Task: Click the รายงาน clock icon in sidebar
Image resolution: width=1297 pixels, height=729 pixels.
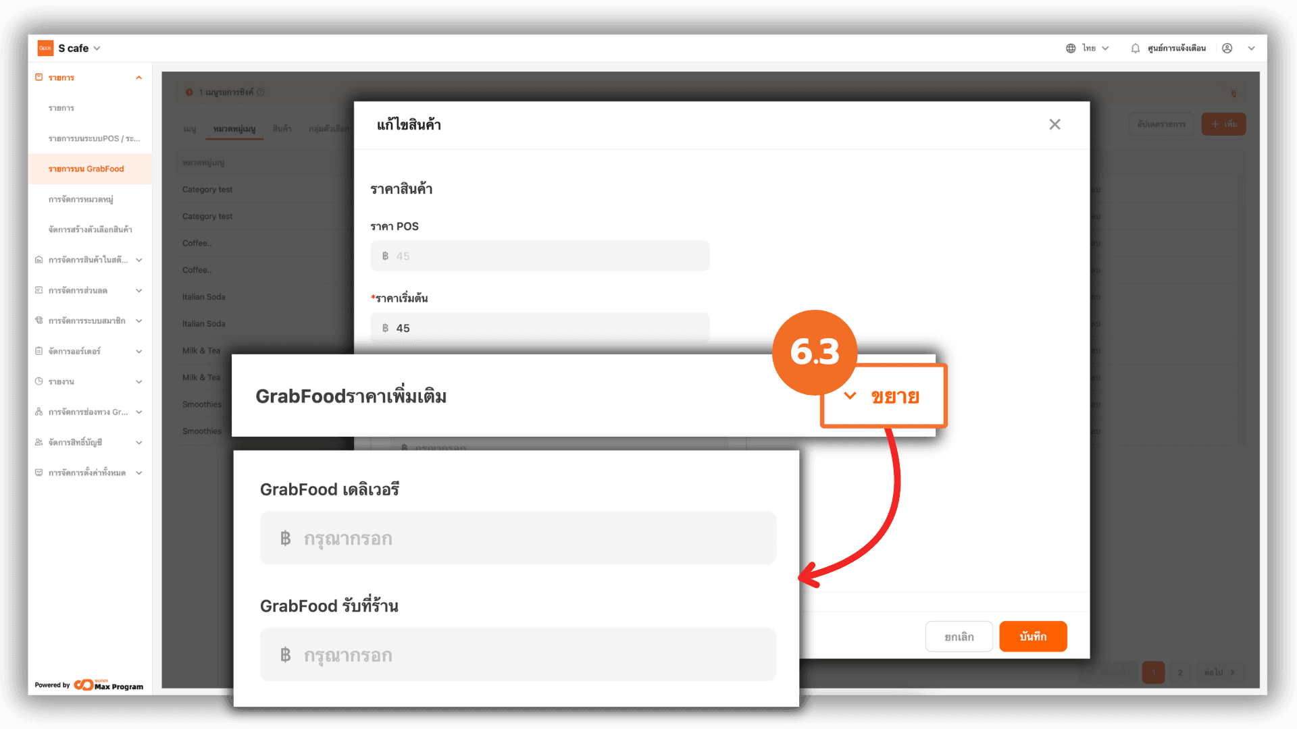Action: click(39, 381)
